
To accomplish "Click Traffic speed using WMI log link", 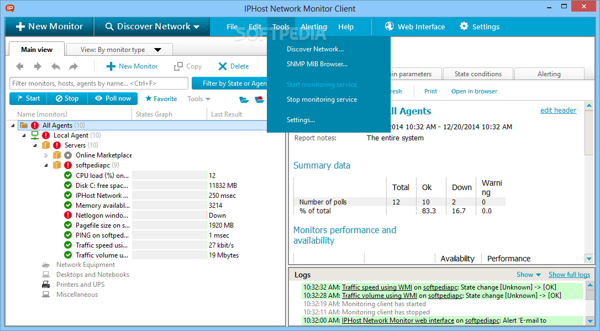I will pos(377,287).
